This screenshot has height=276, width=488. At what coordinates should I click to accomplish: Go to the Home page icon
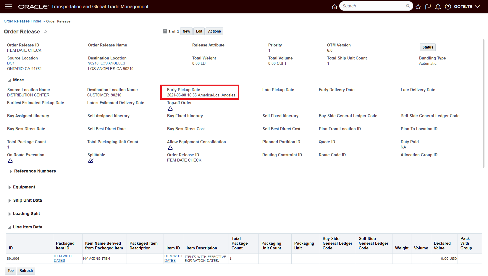(335, 7)
